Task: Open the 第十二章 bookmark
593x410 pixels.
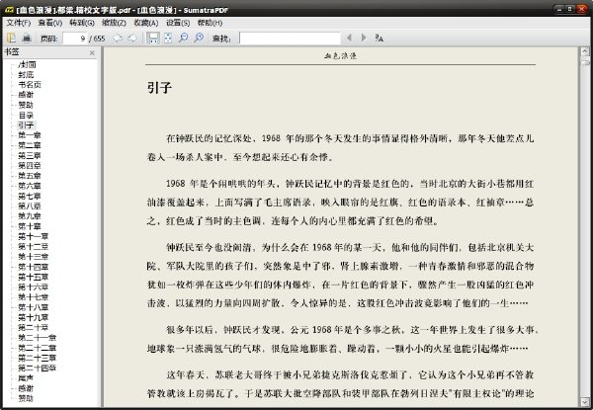Action: pos(34,246)
